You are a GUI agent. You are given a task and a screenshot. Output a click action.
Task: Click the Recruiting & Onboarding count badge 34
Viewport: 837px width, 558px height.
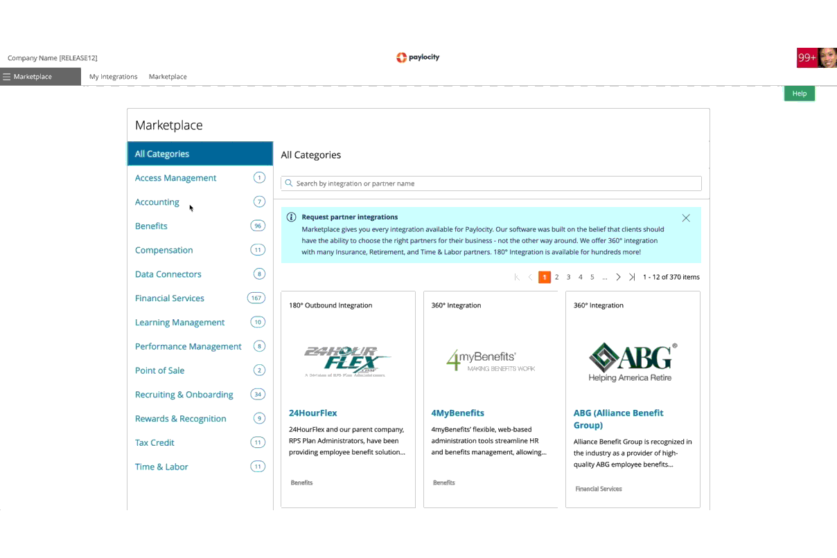click(258, 395)
